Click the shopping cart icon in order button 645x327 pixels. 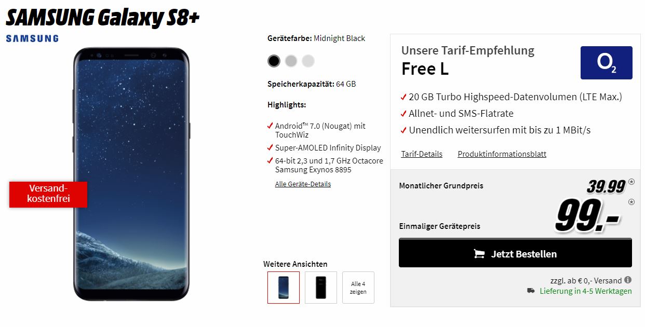[x=479, y=254]
